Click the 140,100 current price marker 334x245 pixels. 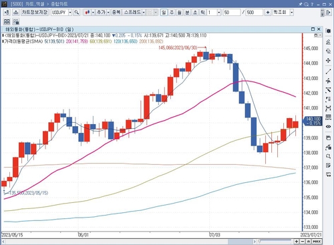click(x=313, y=121)
